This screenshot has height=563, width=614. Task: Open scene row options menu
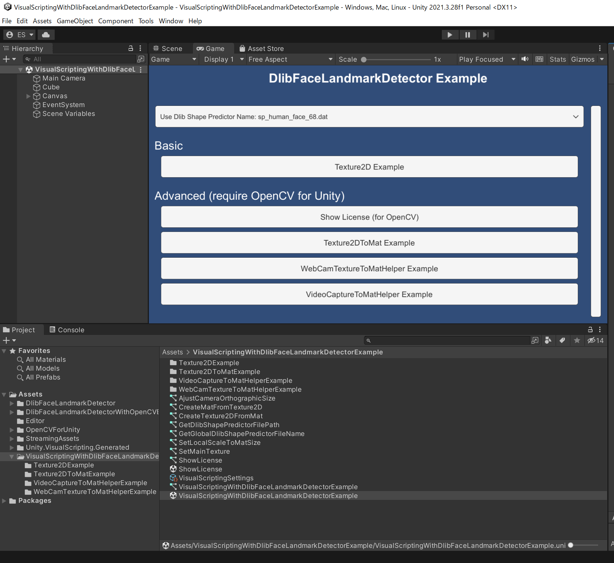(141, 69)
